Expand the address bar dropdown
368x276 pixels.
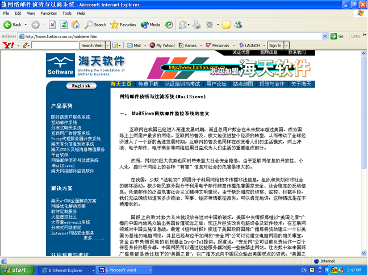tap(325, 36)
